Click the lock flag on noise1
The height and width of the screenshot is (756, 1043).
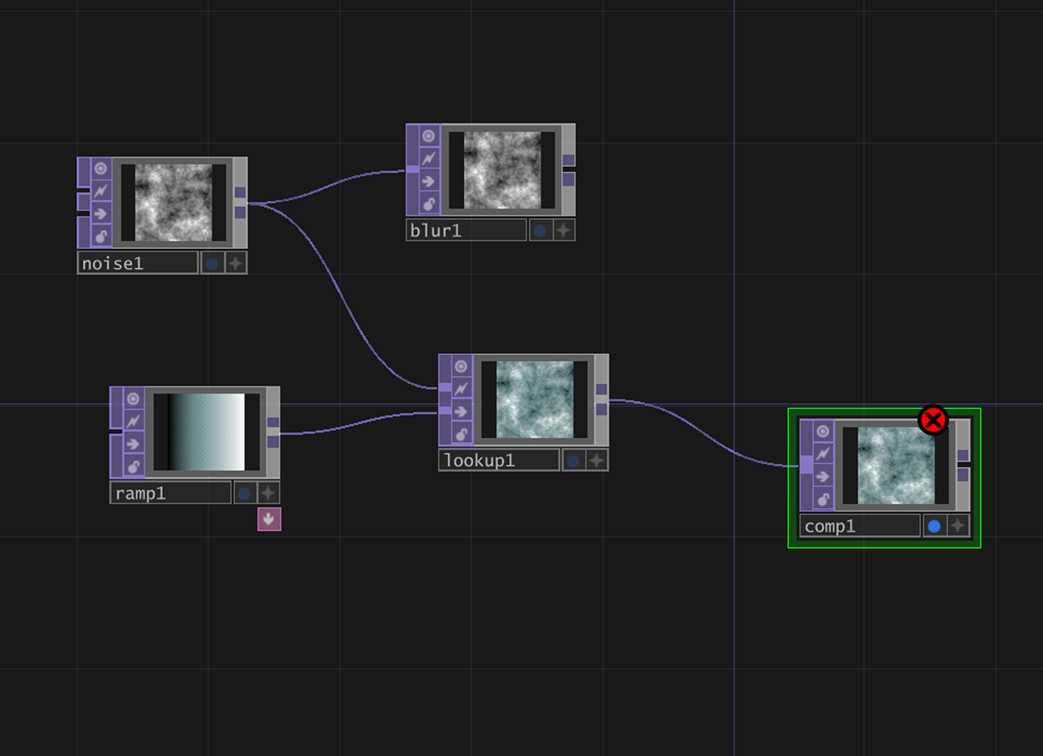click(x=100, y=236)
